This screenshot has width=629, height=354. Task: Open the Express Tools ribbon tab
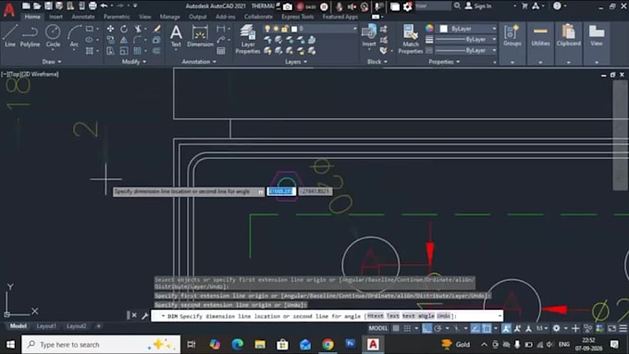297,17
